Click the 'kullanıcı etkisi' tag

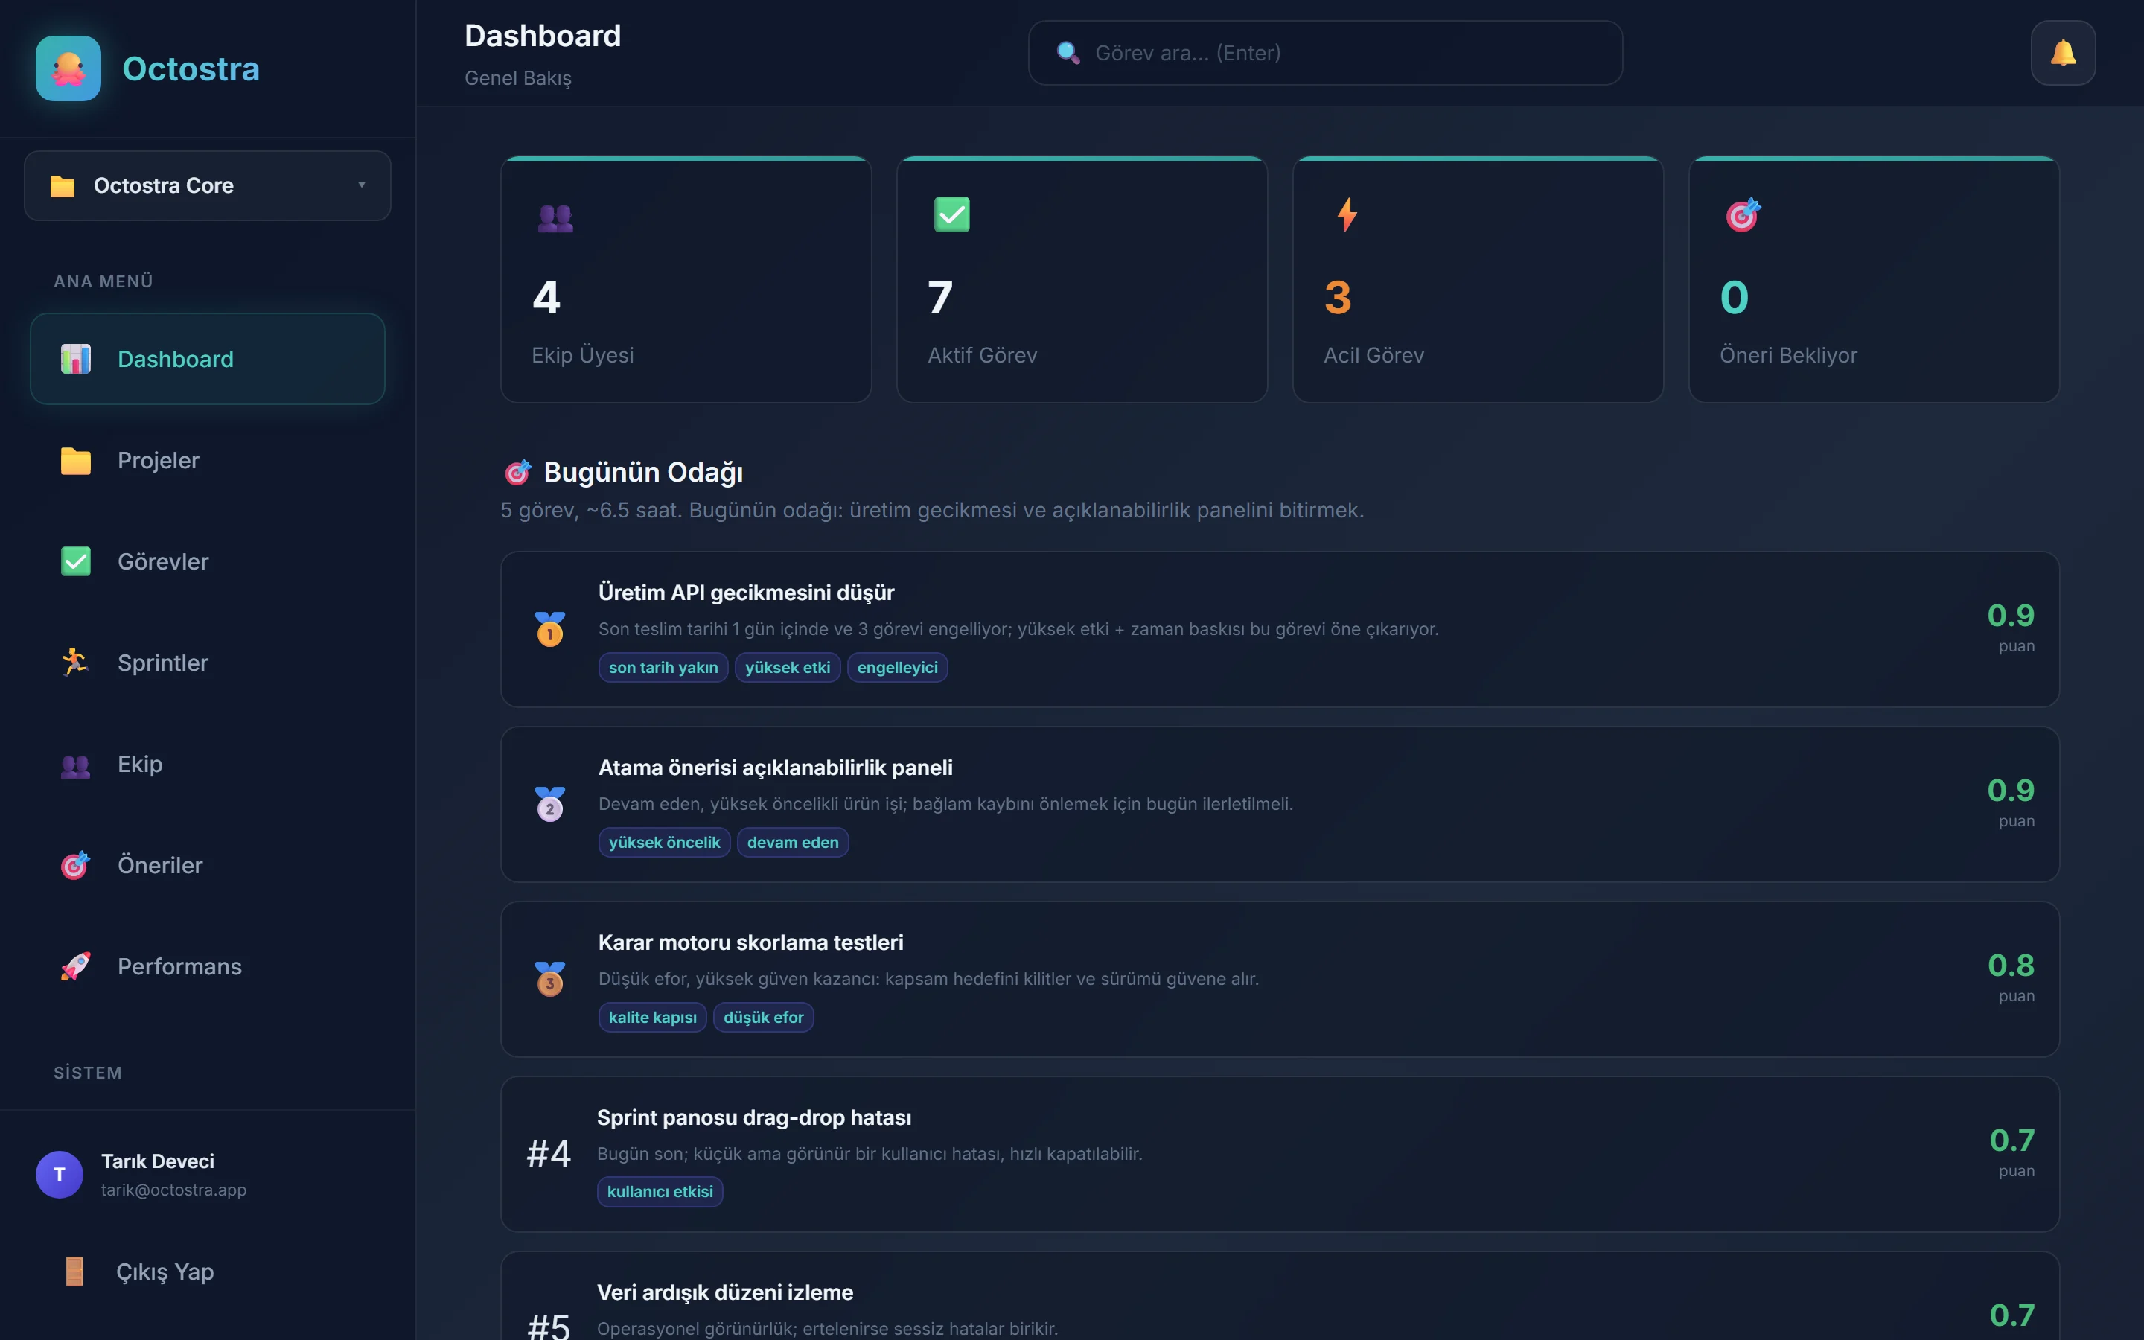(660, 1192)
